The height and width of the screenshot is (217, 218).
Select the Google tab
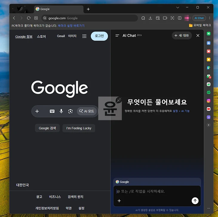[59, 9]
